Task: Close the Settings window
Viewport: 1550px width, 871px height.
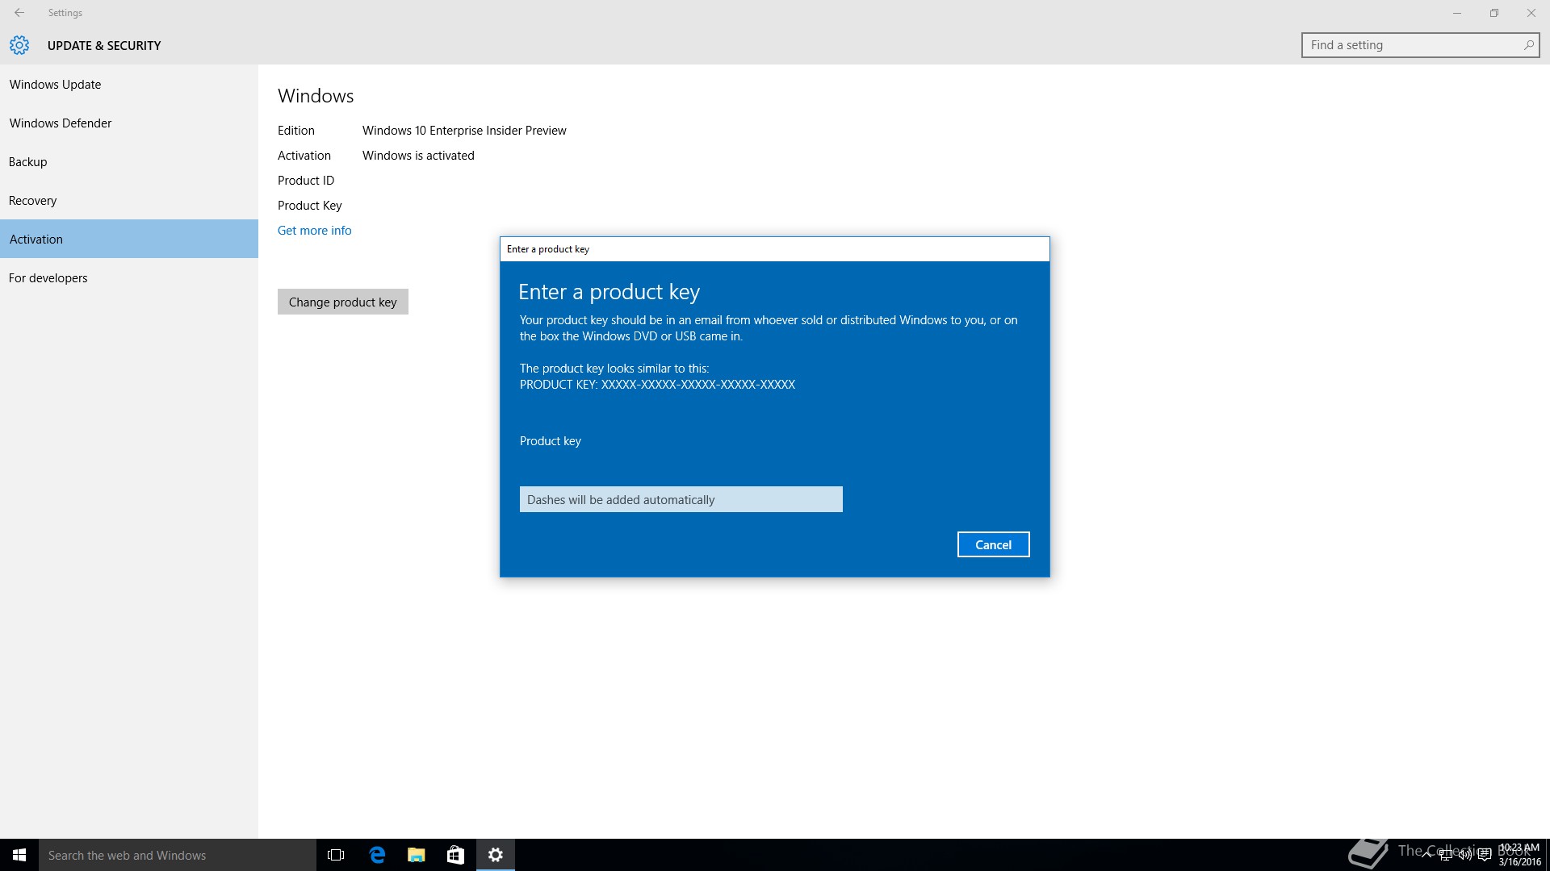Action: coord(1531,13)
